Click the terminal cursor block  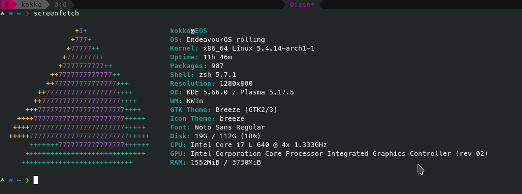[36, 180]
